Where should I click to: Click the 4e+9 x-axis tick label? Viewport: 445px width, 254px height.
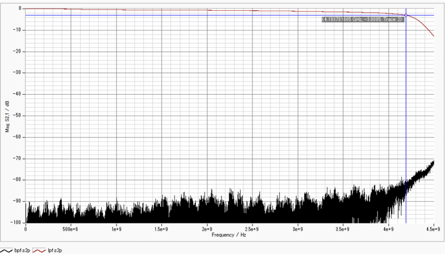pos(388,229)
